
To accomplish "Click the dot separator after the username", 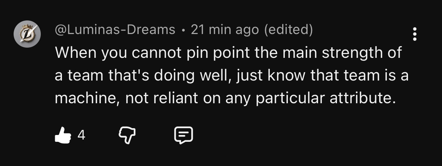I will [183, 30].
